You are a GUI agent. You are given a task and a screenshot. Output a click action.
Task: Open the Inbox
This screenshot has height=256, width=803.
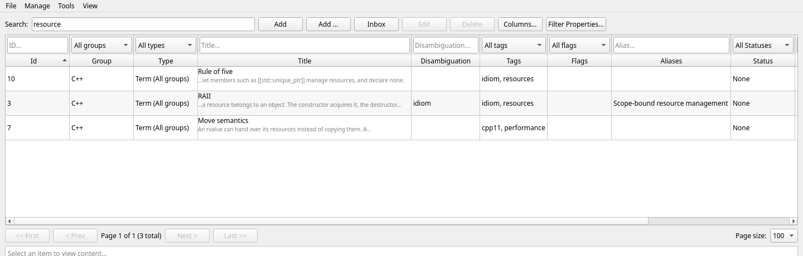(x=376, y=24)
